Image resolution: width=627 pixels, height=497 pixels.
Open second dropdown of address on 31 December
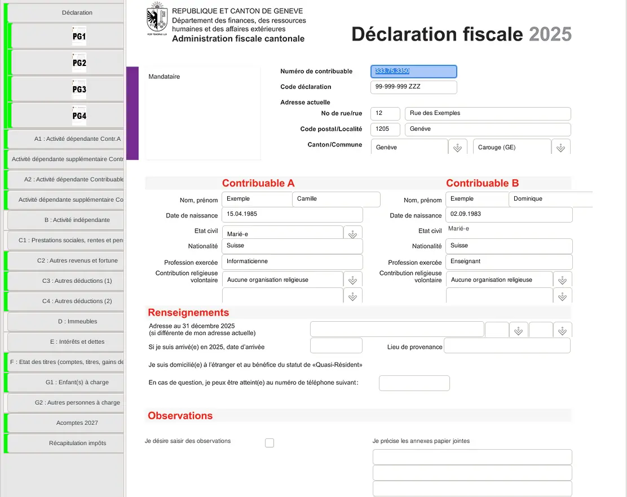tap(562, 330)
